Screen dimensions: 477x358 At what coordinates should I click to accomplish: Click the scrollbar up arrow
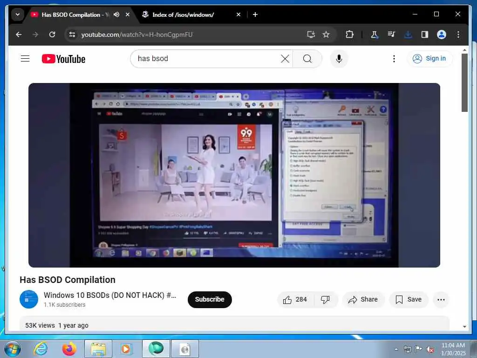pyautogui.click(x=464, y=50)
